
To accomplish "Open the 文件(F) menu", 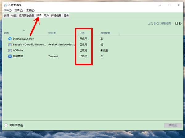I will tap(8, 10).
